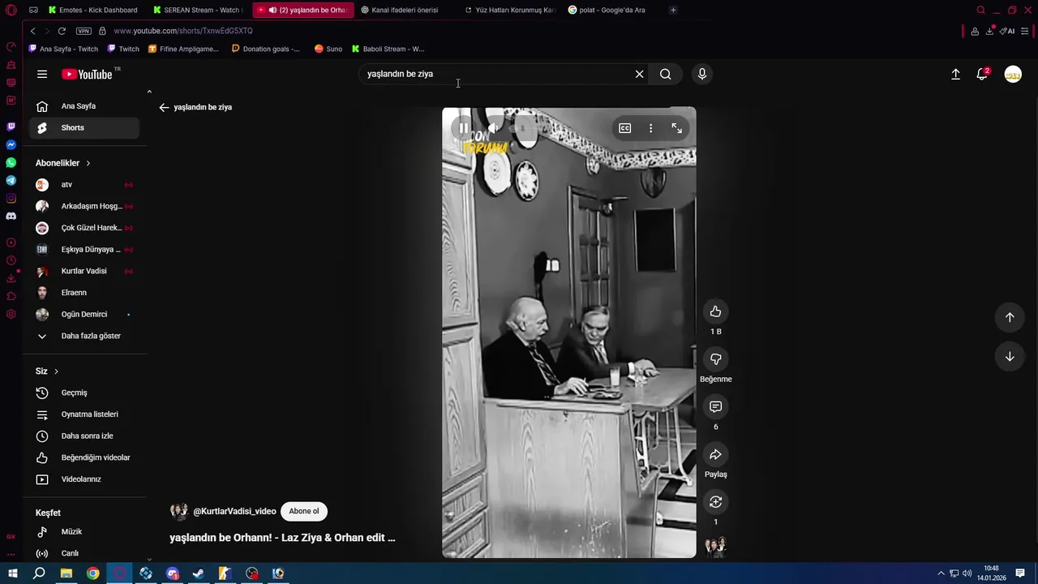Screen dimensions: 1038x584
Task: Pause the Shorts video
Action: 463,128
